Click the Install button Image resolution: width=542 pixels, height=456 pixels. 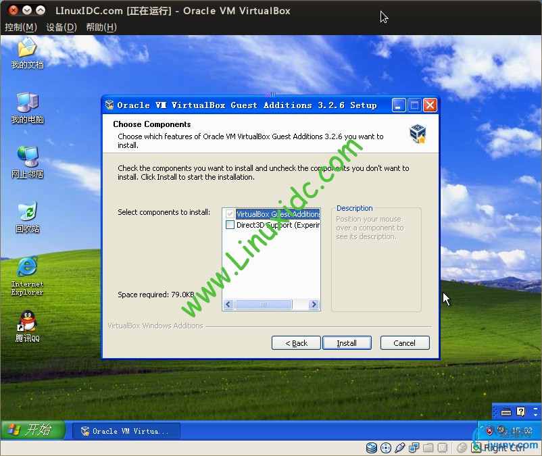point(347,343)
